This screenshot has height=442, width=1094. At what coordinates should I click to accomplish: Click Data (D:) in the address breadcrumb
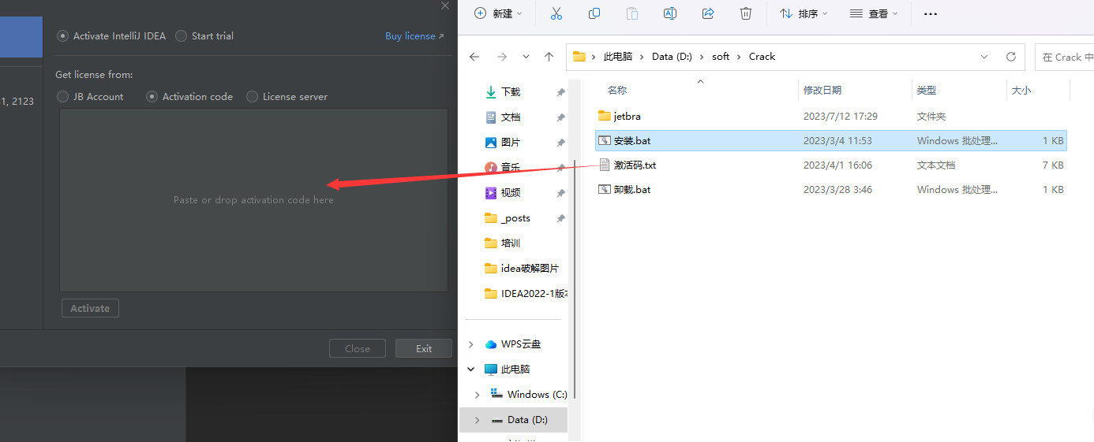click(672, 57)
